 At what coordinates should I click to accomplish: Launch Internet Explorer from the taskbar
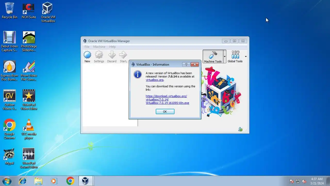pyautogui.click(x=23, y=181)
